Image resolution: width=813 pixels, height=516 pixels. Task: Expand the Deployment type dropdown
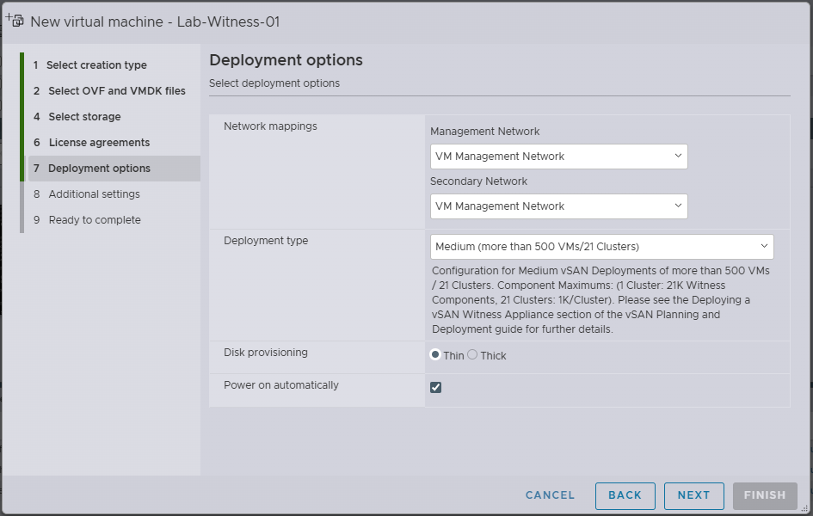pyautogui.click(x=601, y=247)
